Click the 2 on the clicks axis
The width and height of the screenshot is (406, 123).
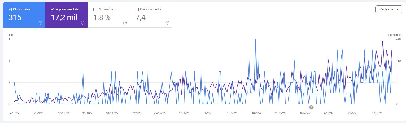[x=9, y=82]
